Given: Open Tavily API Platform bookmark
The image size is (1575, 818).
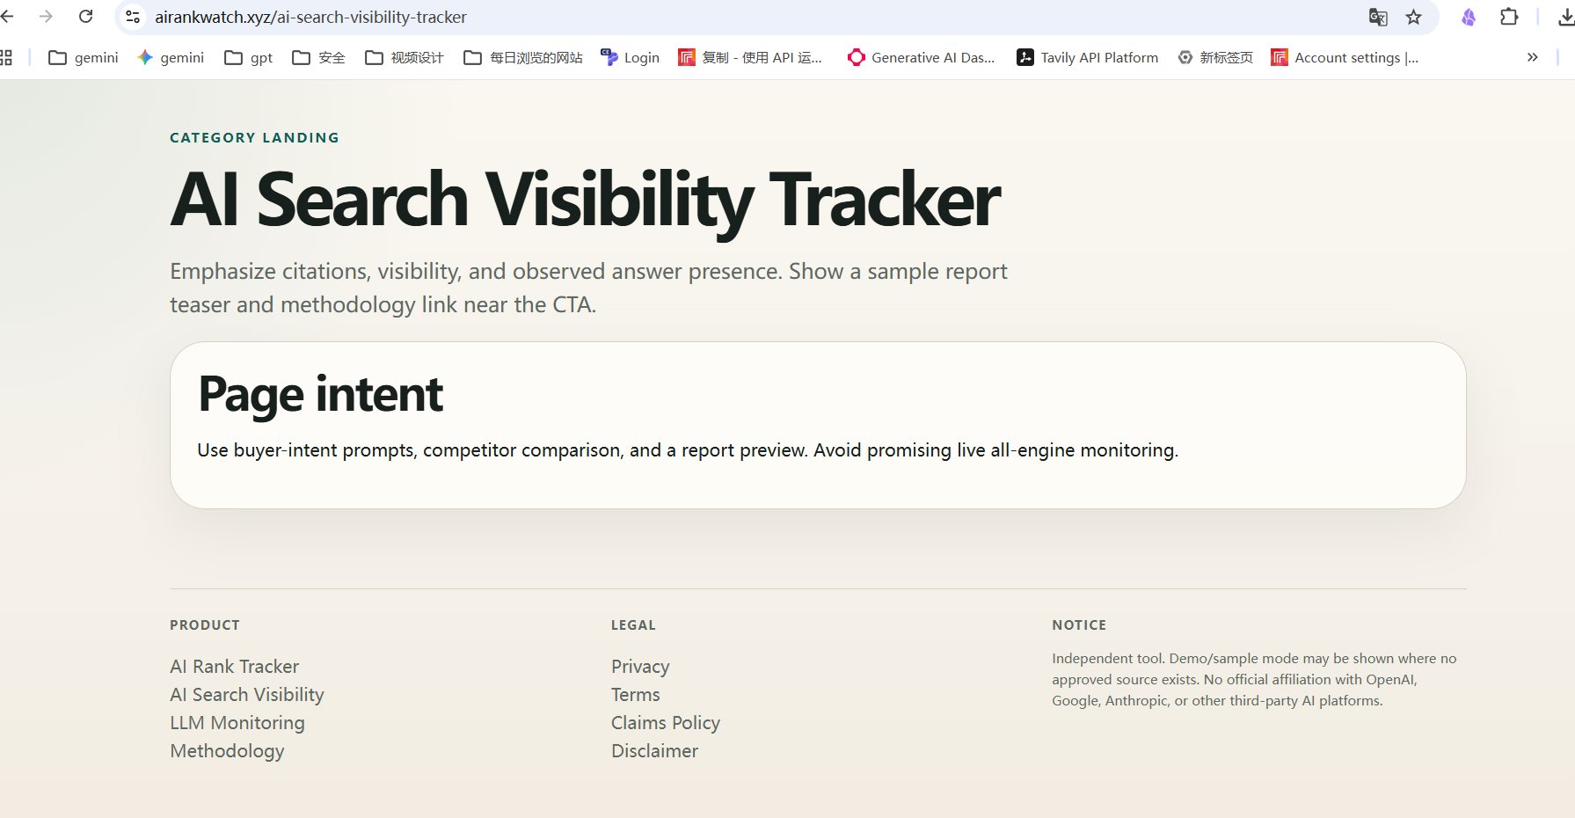Looking at the screenshot, I should click(x=1088, y=57).
